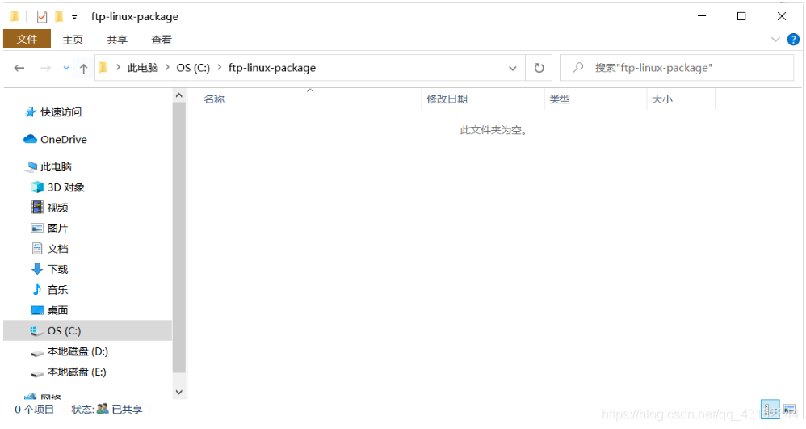Click the navigation pane scrollbar thumb

coord(178,238)
